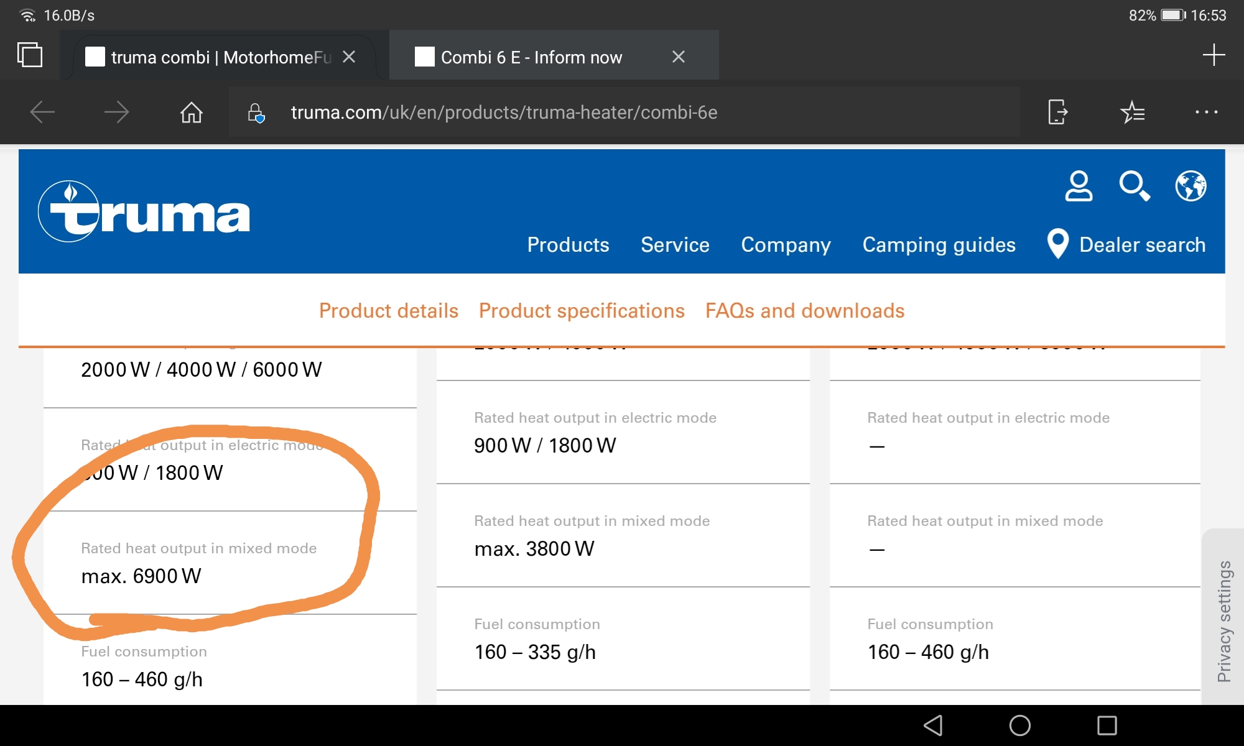
Task: Jump to FAQs and downloads section
Action: click(x=805, y=310)
